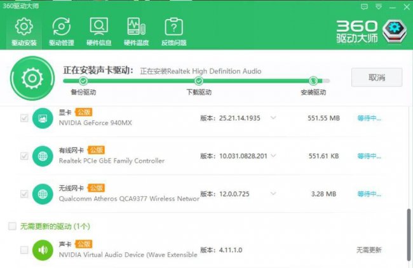Image resolution: width=413 pixels, height=268 pixels.
Task: Click the 551.61 KB size value
Action: 323,156
